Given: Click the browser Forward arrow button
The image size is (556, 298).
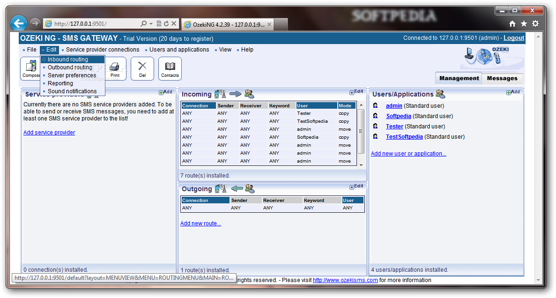Looking at the screenshot, I should (35, 23).
